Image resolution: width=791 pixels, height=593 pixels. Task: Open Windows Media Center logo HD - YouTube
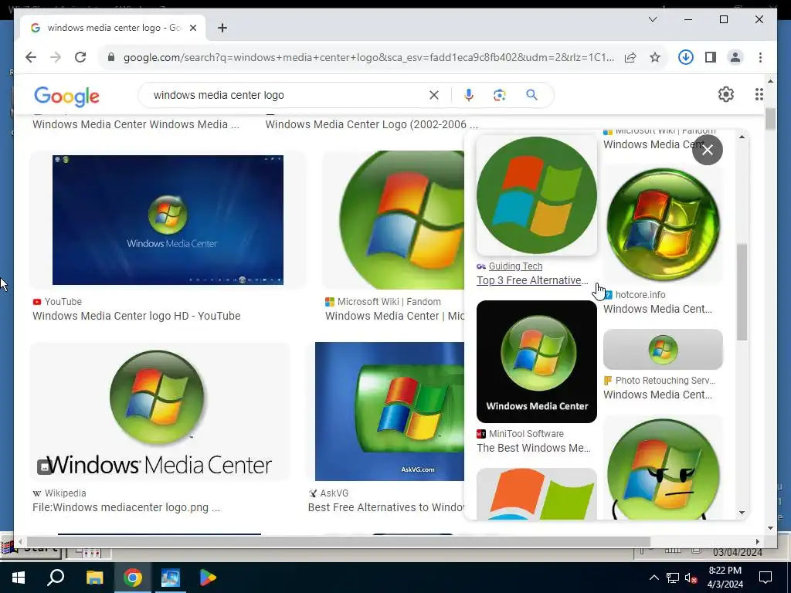136,316
